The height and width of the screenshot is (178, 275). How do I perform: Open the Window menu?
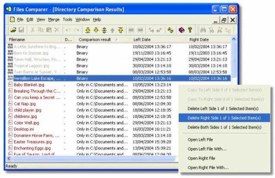click(82, 19)
